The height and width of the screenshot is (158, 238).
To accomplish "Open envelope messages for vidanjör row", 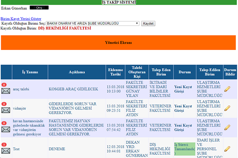I will (x=6, y=110).
